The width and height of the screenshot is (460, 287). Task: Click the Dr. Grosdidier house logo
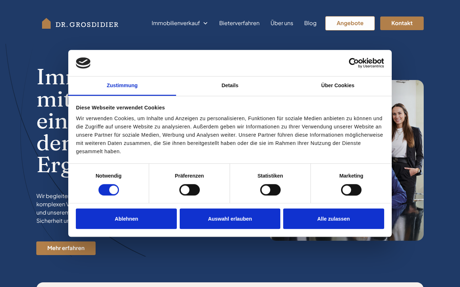coord(80,23)
